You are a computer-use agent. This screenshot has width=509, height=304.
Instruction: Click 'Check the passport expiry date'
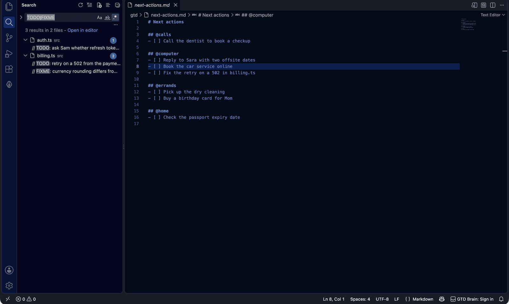tap(202, 117)
